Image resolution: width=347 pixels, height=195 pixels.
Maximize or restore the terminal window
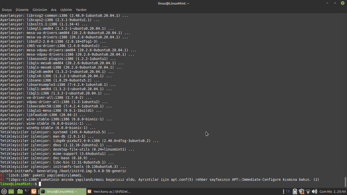[x=335, y=3]
